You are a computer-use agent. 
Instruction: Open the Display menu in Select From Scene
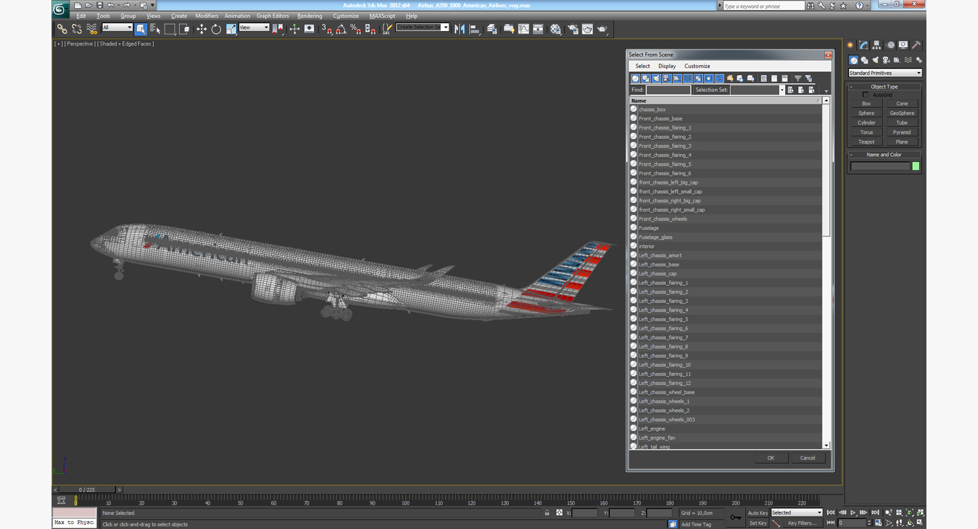667,66
